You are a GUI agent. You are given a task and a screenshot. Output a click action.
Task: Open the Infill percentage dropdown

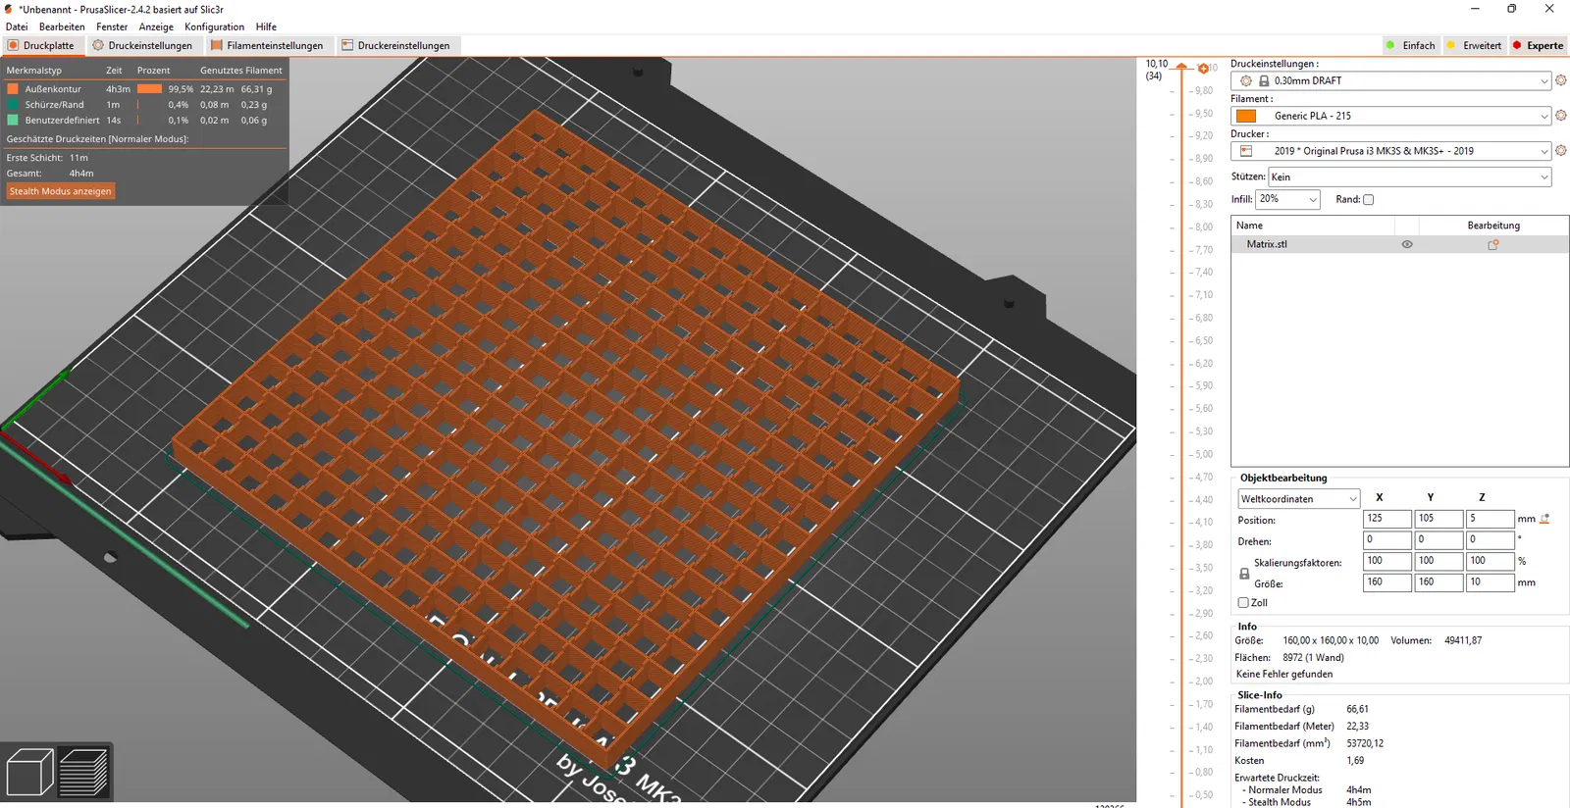point(1288,199)
